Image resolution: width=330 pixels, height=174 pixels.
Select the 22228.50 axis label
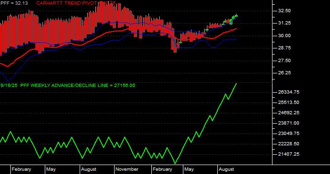click(289, 144)
